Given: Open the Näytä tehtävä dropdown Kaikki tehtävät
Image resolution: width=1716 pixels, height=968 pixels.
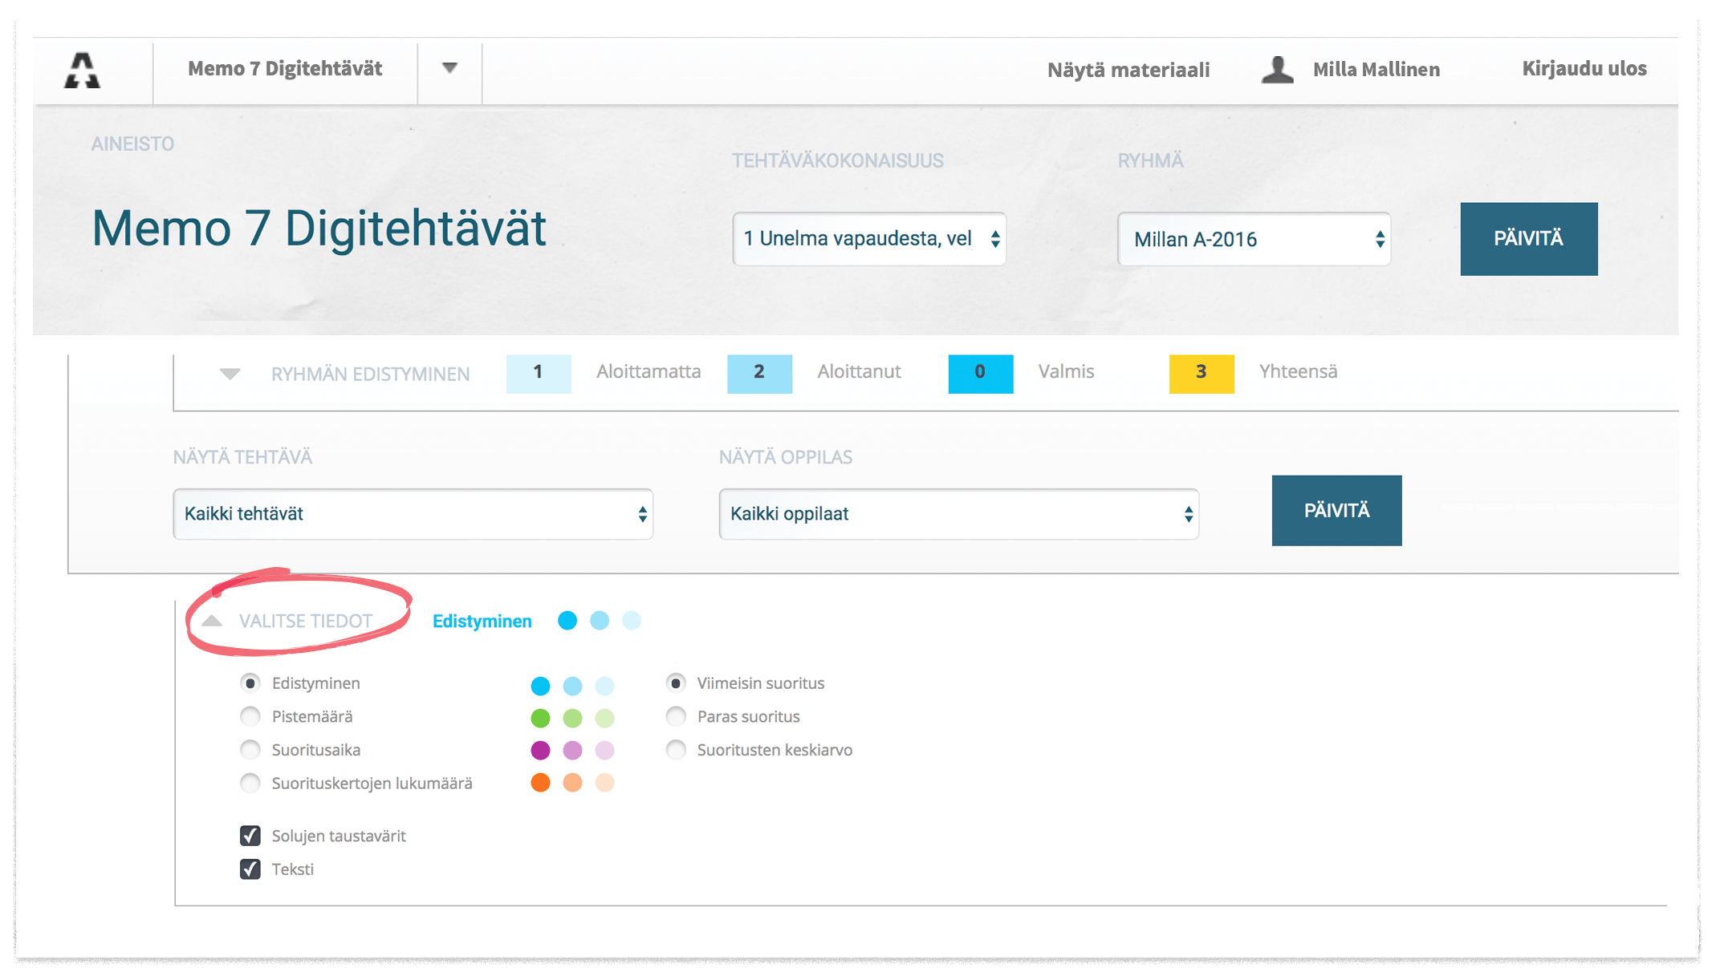Looking at the screenshot, I should click(x=413, y=514).
